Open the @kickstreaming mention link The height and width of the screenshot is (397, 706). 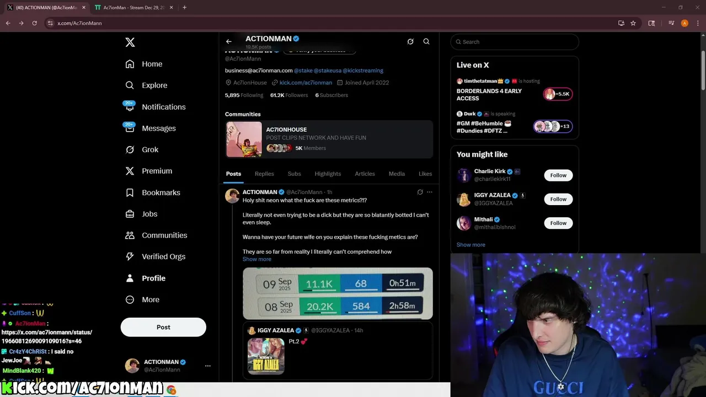363,71
